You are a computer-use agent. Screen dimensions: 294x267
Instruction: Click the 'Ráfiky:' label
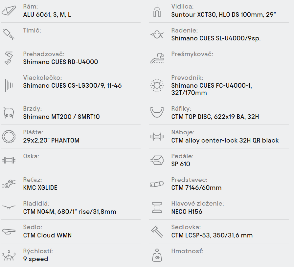181,109
